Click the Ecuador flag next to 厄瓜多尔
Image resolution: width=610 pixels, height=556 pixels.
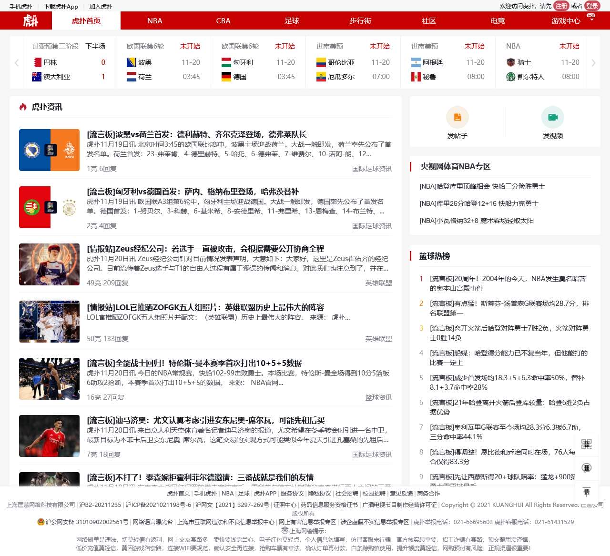[x=321, y=77]
